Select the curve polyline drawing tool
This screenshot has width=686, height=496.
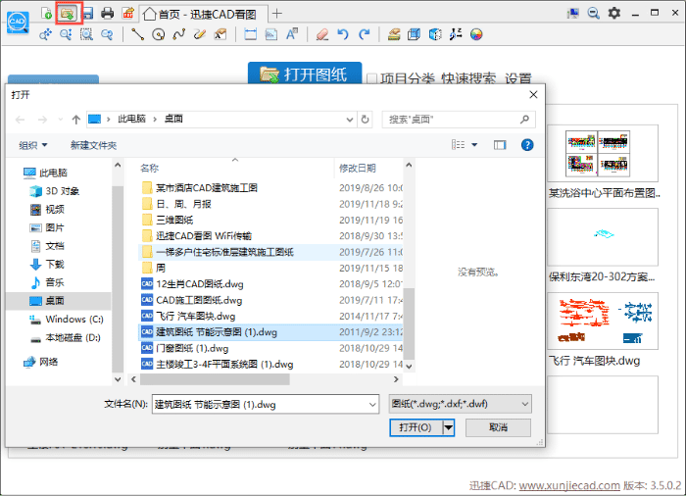[x=179, y=34]
